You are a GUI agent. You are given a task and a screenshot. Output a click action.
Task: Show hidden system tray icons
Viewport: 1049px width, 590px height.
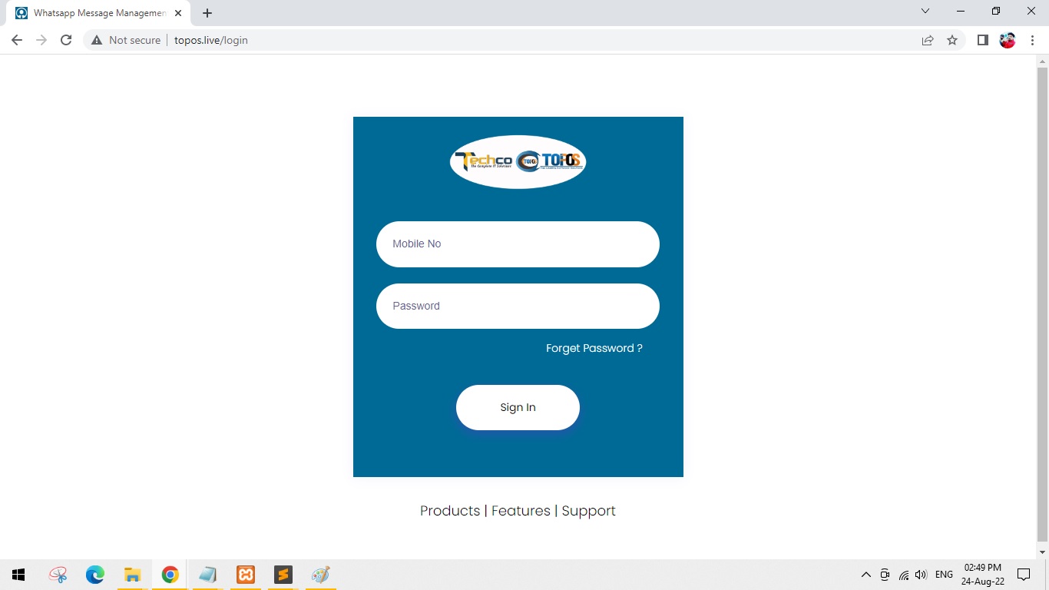[x=866, y=575]
